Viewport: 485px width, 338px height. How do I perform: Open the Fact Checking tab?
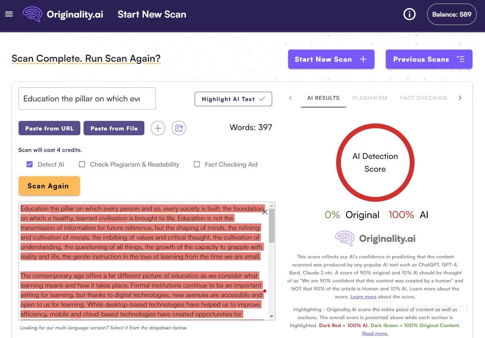tap(424, 98)
